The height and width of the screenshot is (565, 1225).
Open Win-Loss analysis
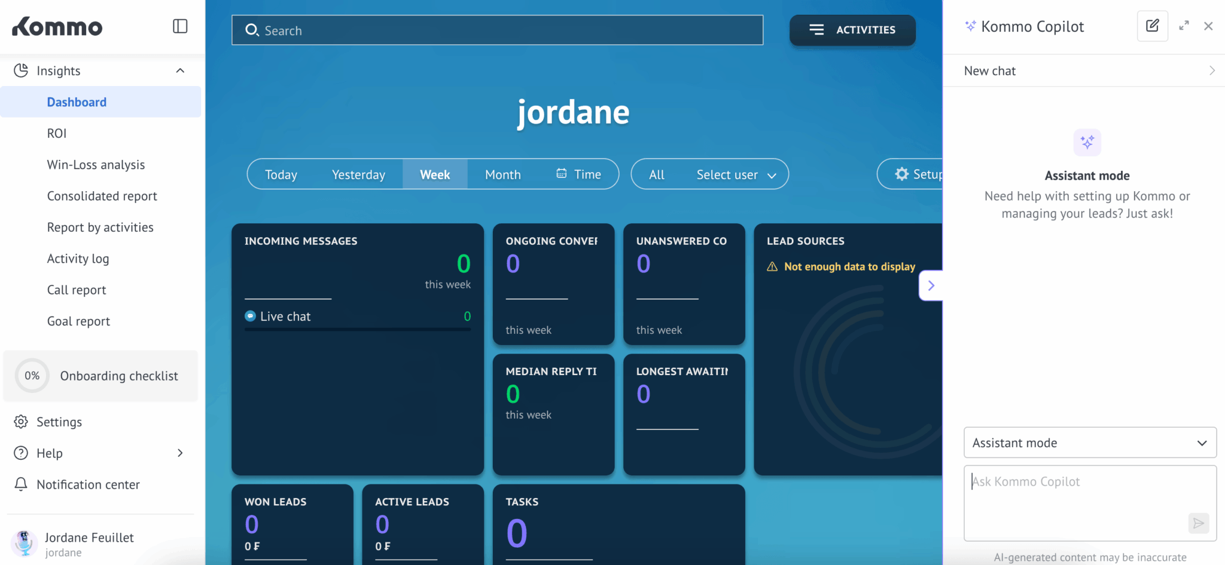pos(96,165)
